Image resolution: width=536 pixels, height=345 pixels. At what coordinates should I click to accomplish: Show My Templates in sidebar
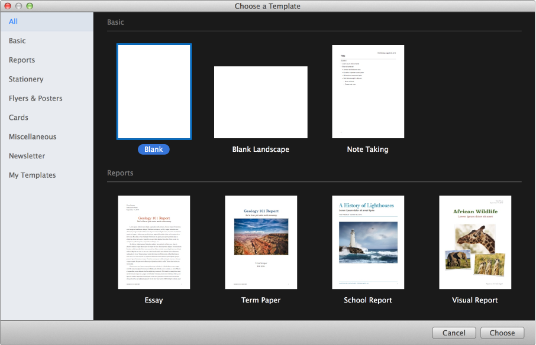(x=33, y=175)
